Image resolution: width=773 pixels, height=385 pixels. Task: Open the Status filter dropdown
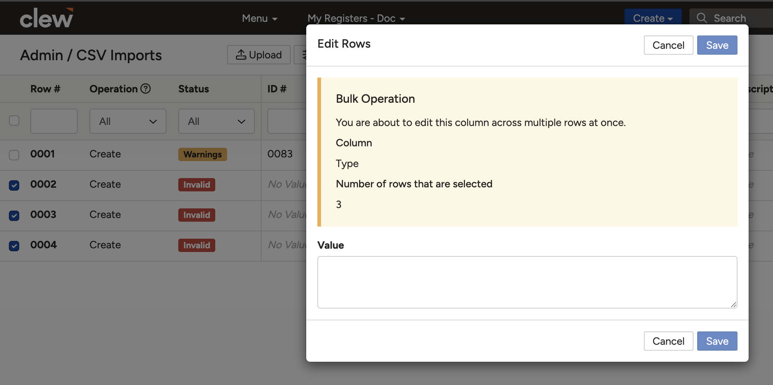point(216,121)
